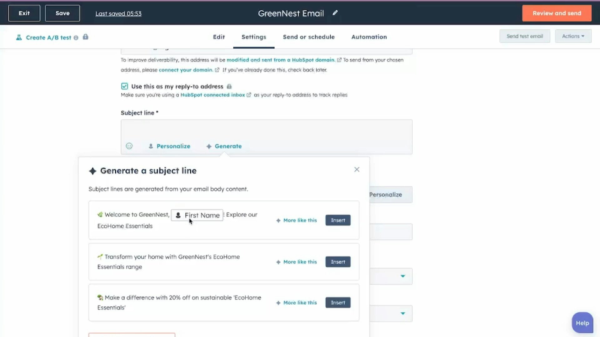Click the lock icon beside reply-to address
The image size is (600, 337).
click(229, 86)
